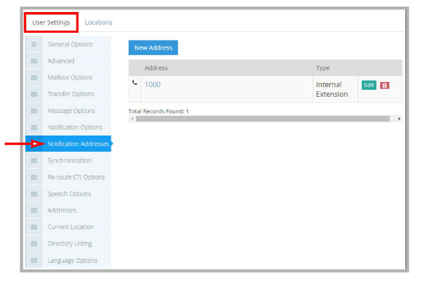The width and height of the screenshot is (429, 283).
Task: Click the envelope icon beside Re-route CTI Options
Action: (34, 178)
